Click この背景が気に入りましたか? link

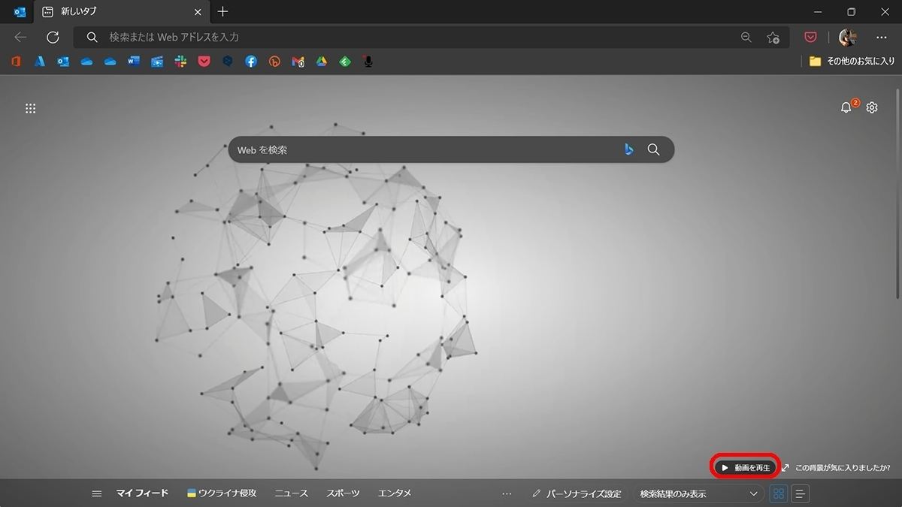click(x=842, y=467)
